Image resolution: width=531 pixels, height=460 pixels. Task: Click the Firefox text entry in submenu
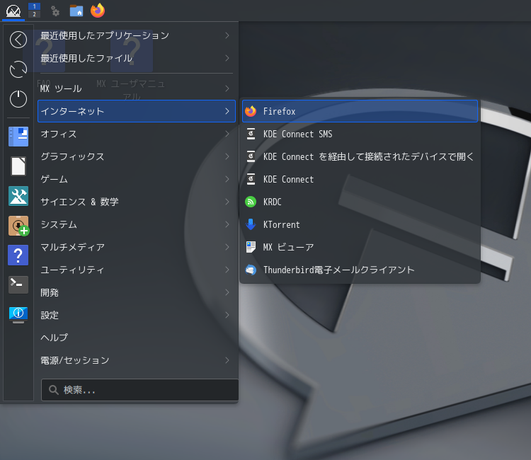[280, 111]
